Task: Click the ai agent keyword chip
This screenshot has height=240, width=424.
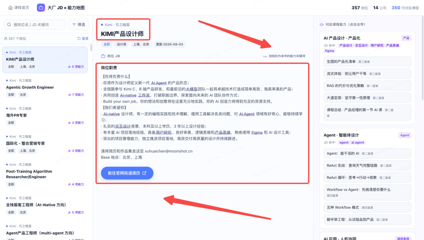Action: coord(358,143)
